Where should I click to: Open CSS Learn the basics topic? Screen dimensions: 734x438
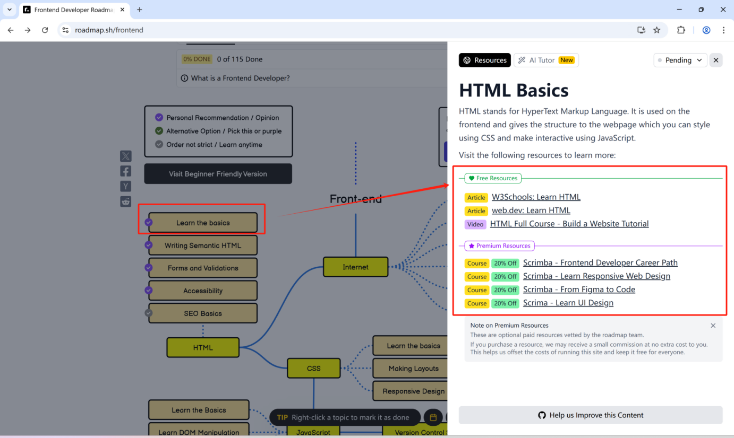(x=410, y=346)
